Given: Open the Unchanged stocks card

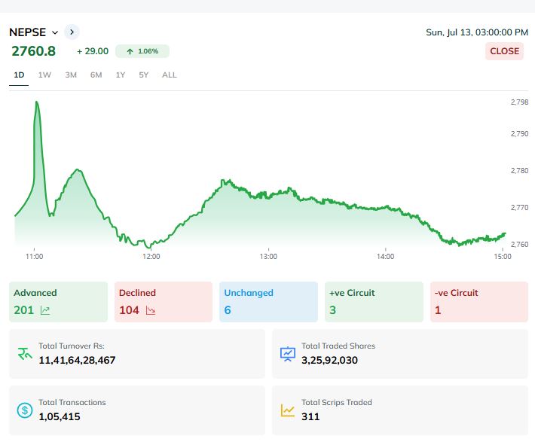Looking at the screenshot, I should pos(268,301).
